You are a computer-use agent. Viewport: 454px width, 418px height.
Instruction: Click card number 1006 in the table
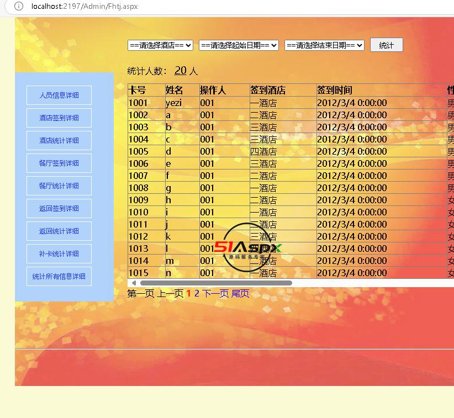[x=139, y=163]
